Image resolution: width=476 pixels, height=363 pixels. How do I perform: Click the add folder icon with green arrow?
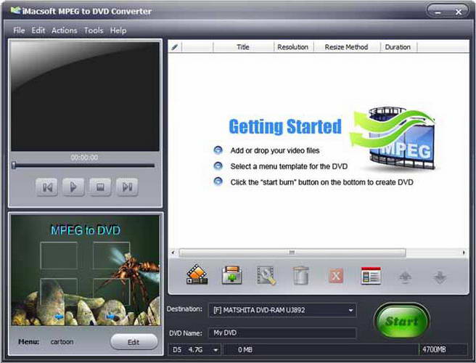point(231,275)
